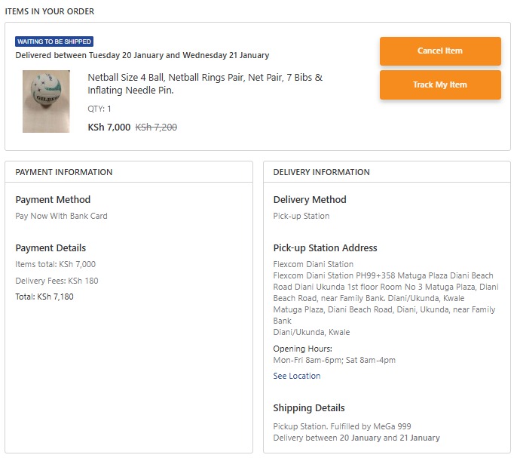Open the See Location link

click(296, 376)
